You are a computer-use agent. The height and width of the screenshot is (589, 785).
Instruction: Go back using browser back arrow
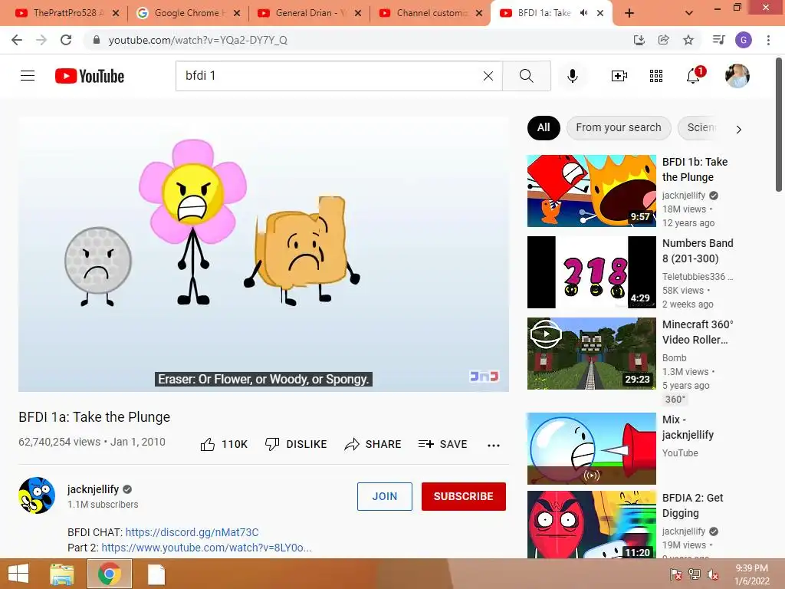(17, 40)
